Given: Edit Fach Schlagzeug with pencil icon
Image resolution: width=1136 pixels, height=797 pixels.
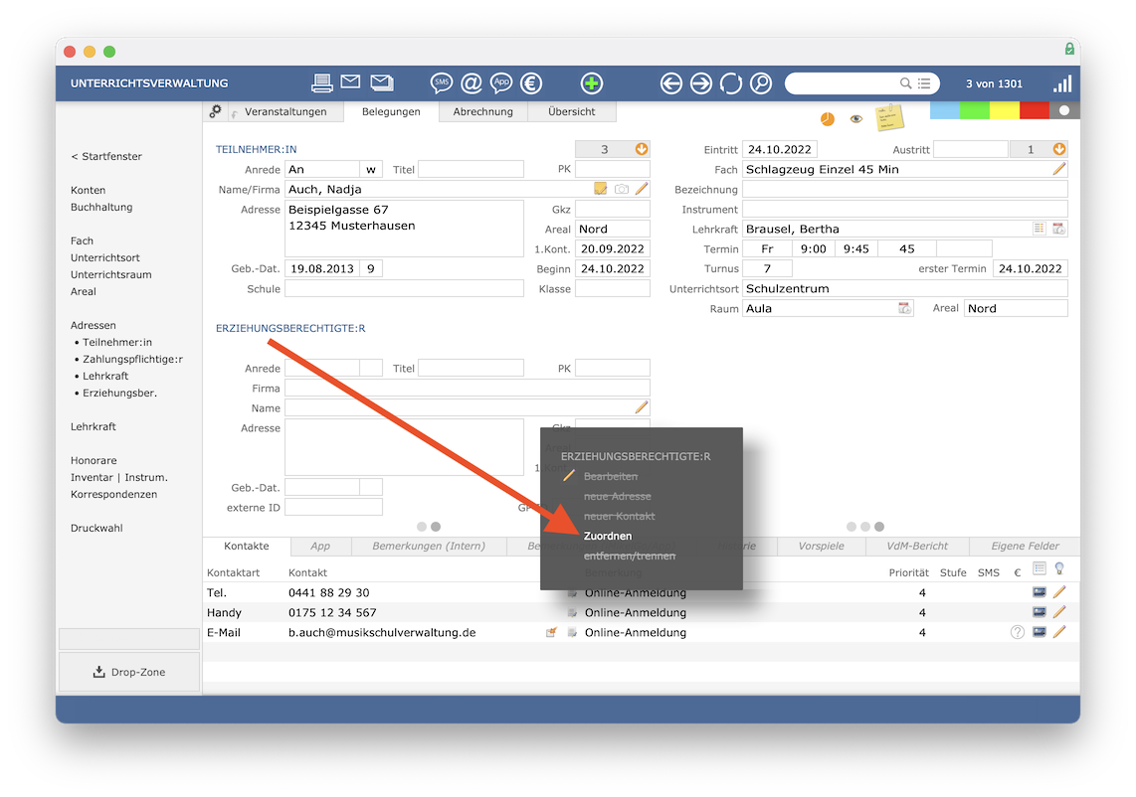Looking at the screenshot, I should (x=1059, y=169).
